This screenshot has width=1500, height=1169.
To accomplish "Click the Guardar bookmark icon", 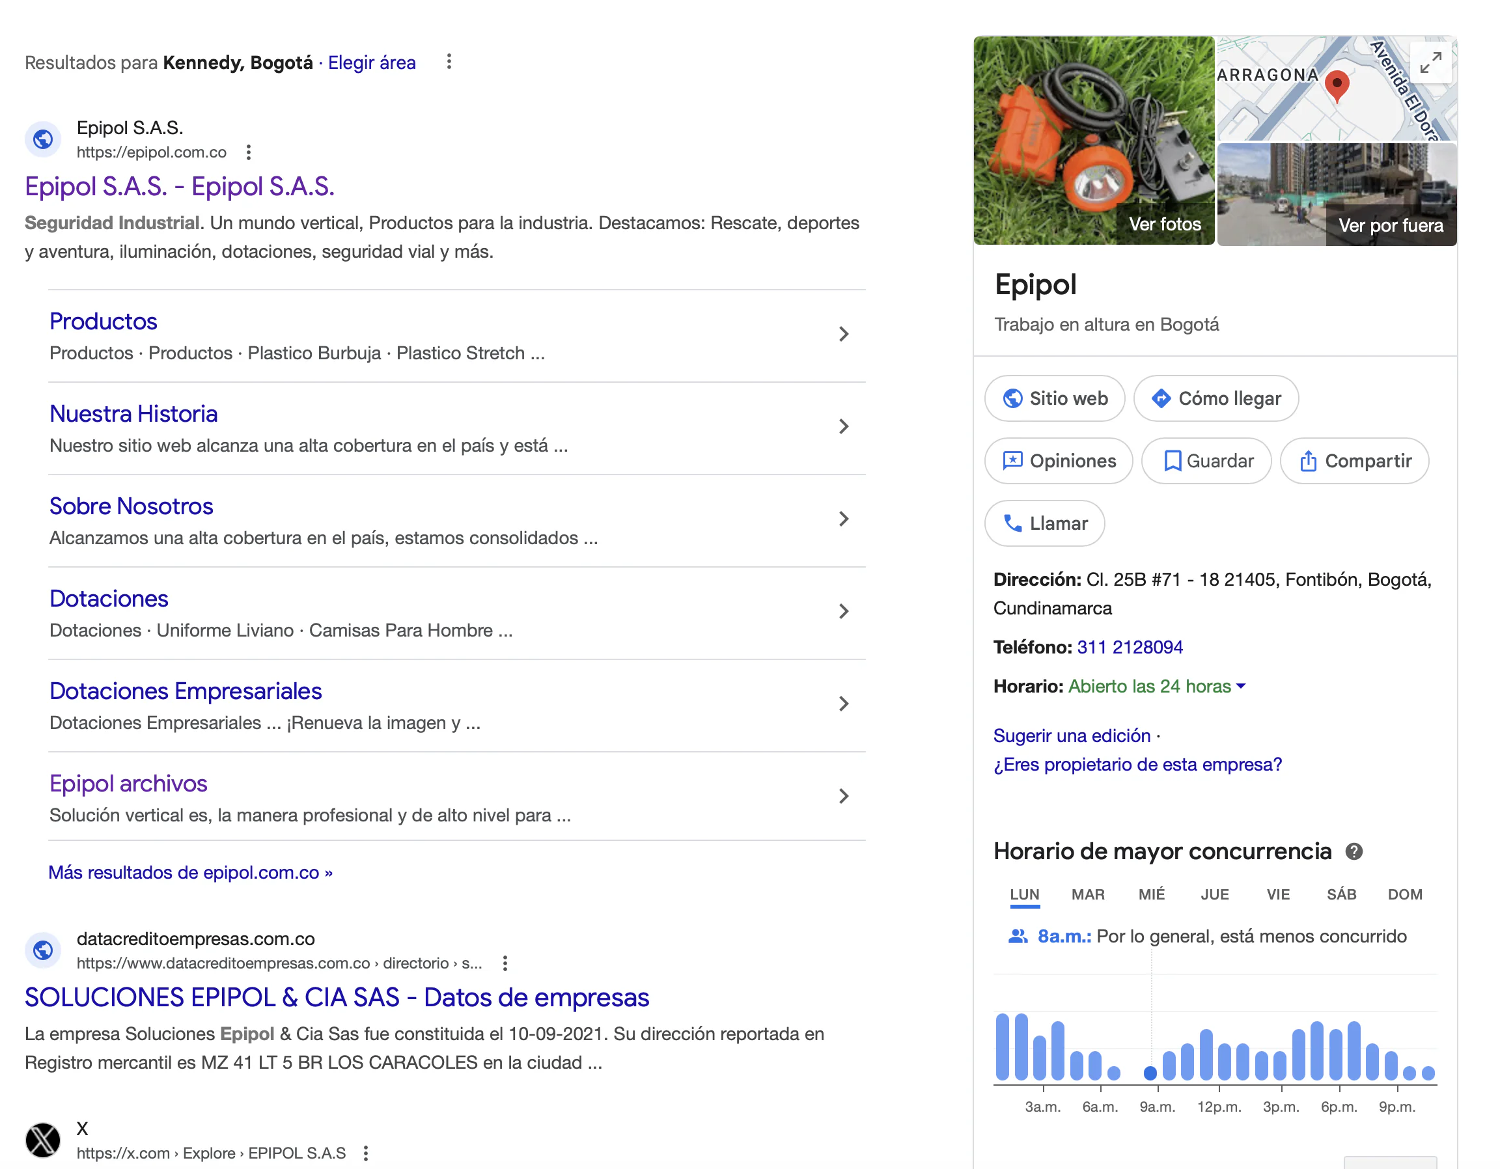I will 1174,461.
